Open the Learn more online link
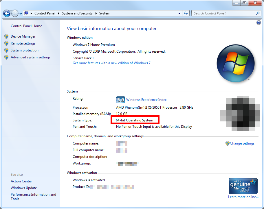This screenshot has width=264, height=209. pos(243,197)
